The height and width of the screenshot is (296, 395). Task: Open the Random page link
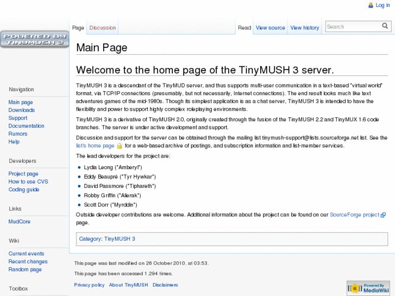(25, 269)
